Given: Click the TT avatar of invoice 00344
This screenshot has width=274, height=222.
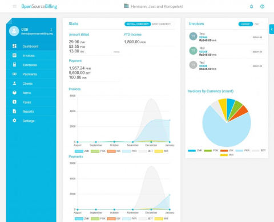Looking at the screenshot, I should click(193, 36).
